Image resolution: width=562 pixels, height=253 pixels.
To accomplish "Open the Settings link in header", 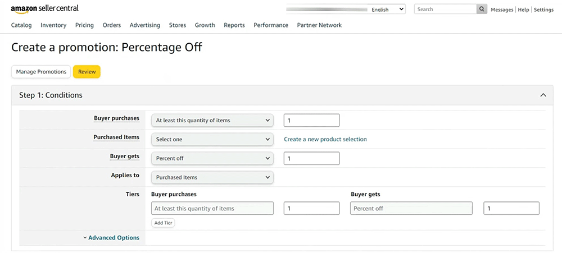I will (543, 10).
